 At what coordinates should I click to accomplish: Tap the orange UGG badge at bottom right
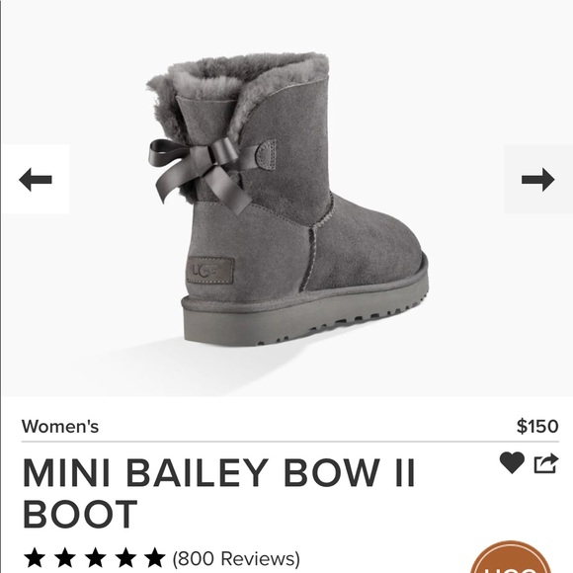[x=511, y=557]
